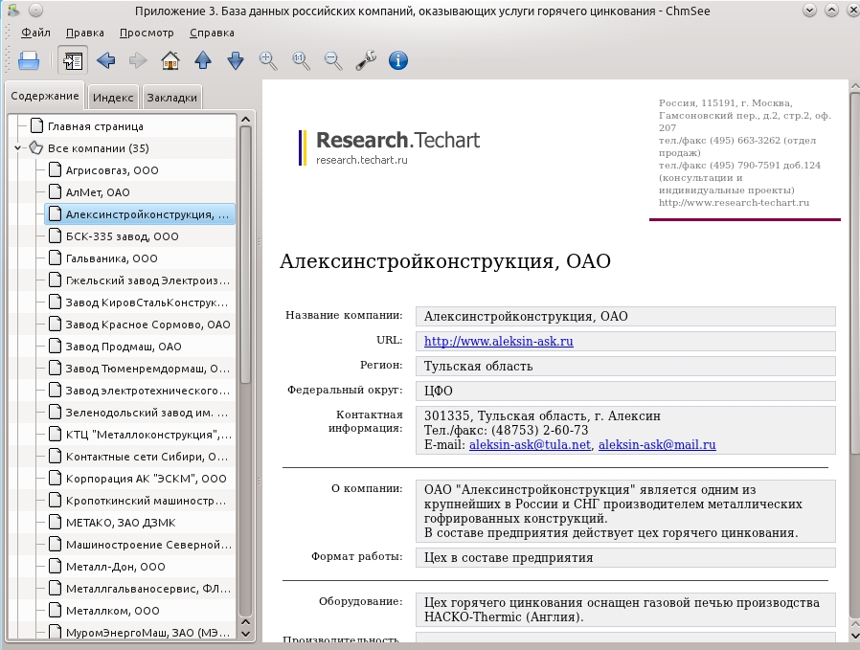The image size is (860, 650).
Task: Click the round pin button beside app icon
Action: 35,10
